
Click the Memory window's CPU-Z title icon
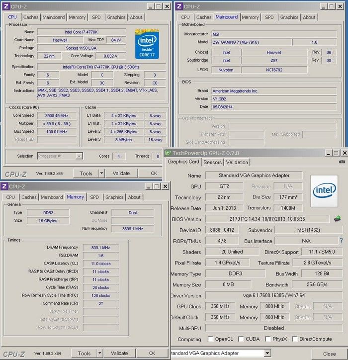4,186
